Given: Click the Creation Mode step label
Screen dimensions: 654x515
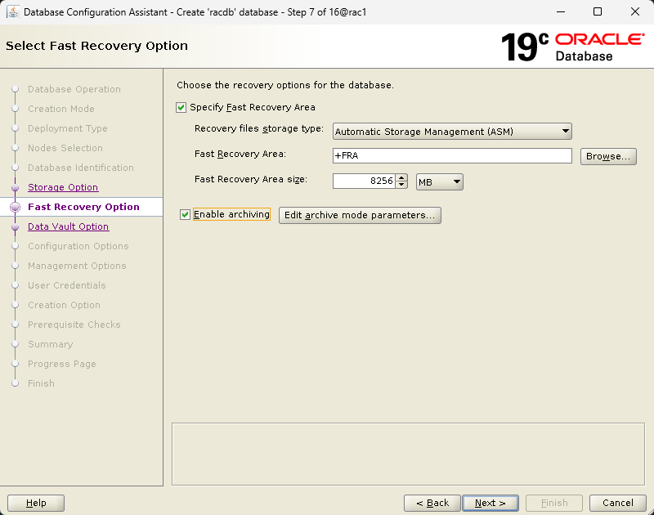Looking at the screenshot, I should [x=61, y=109].
